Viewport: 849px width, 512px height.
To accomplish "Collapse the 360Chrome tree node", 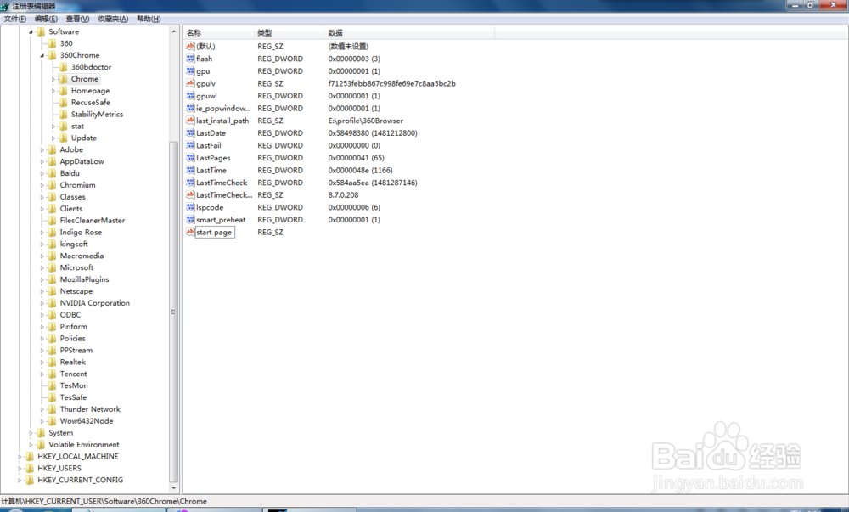I will 42,55.
